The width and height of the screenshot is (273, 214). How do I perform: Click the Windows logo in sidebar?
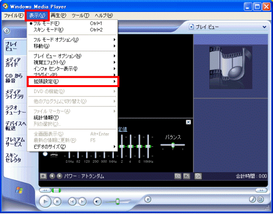(19, 190)
